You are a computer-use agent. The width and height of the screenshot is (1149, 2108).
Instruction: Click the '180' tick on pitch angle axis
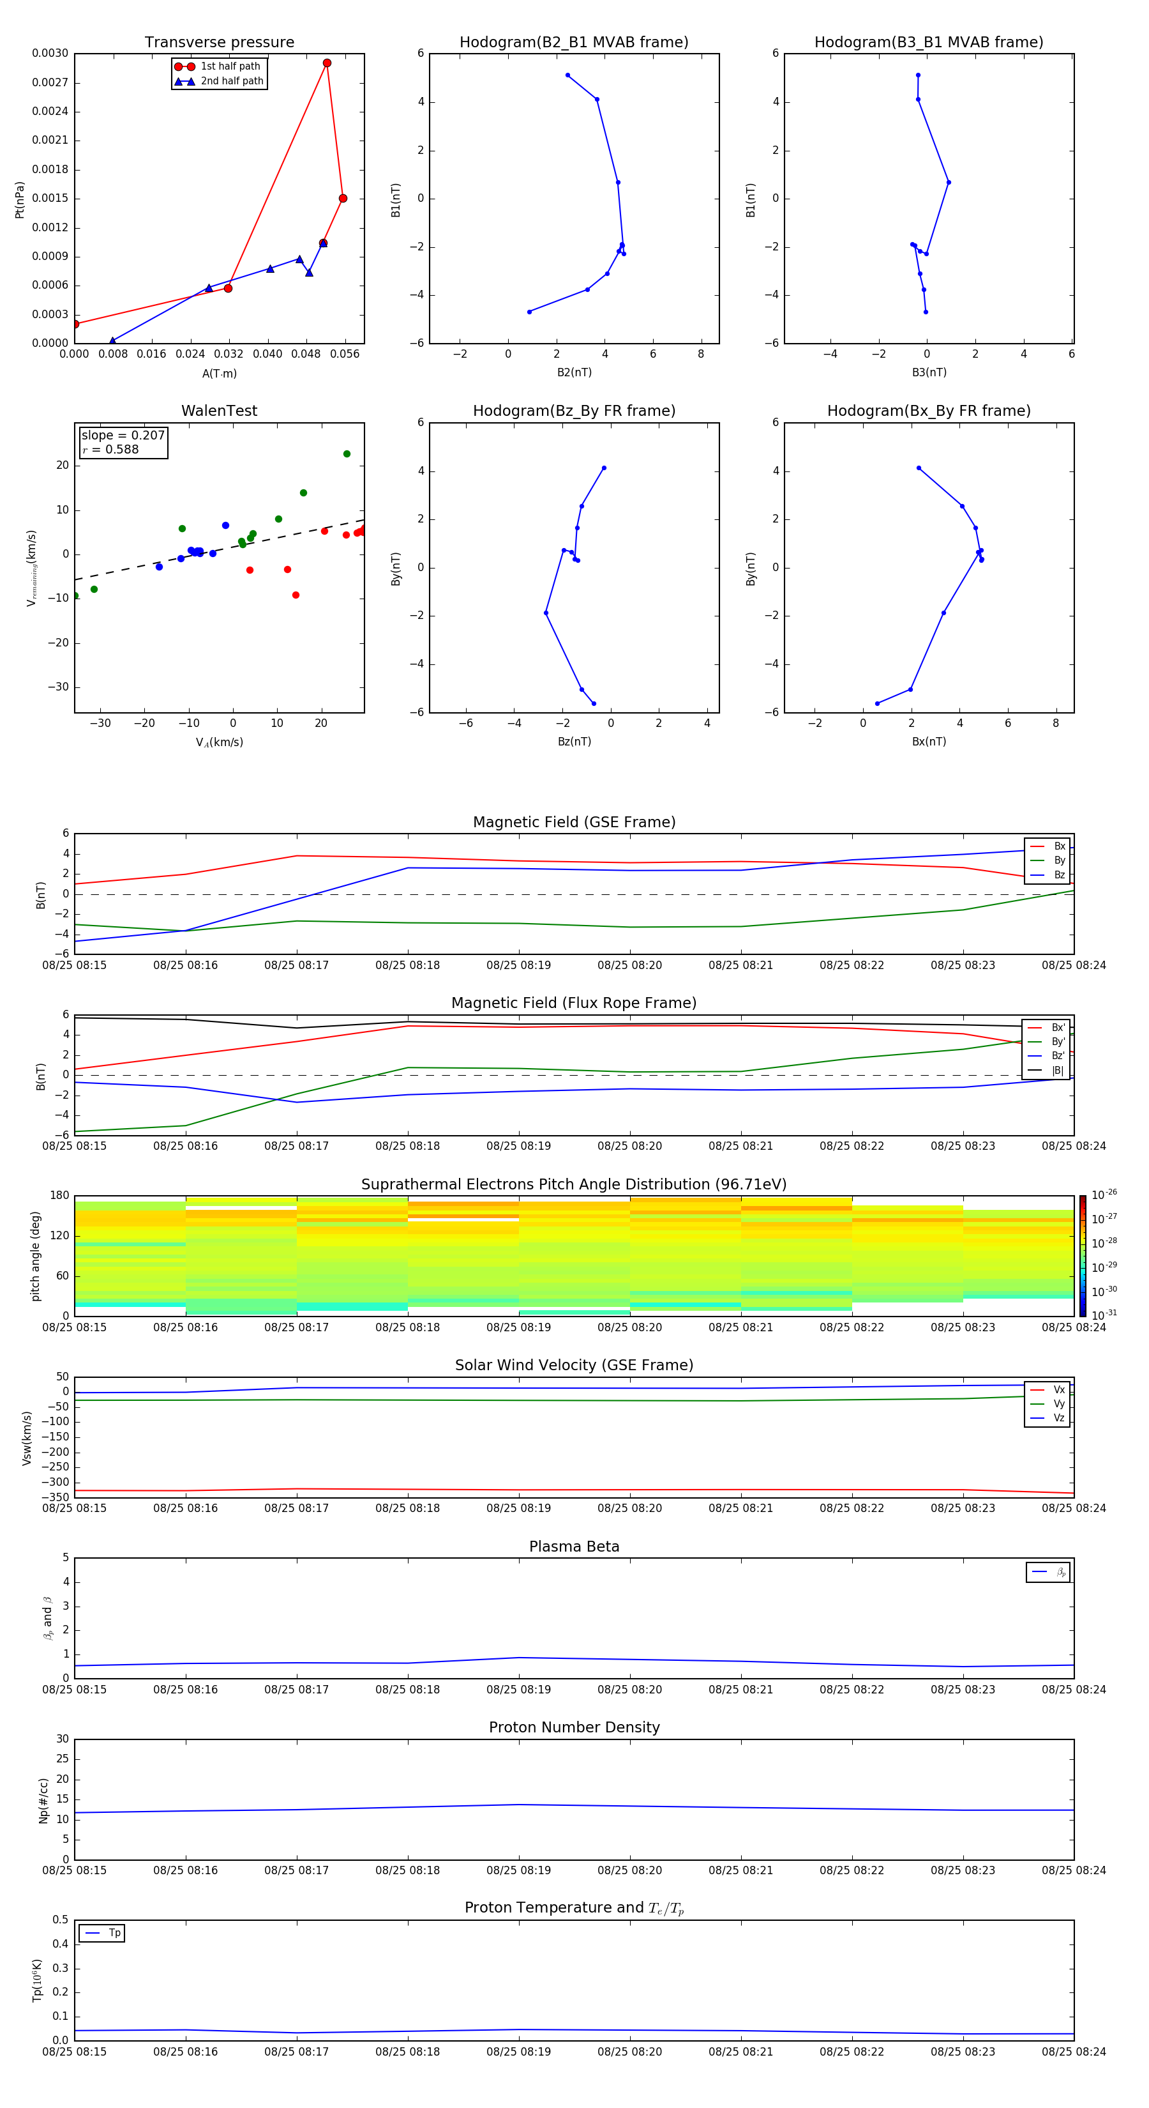60,1196
